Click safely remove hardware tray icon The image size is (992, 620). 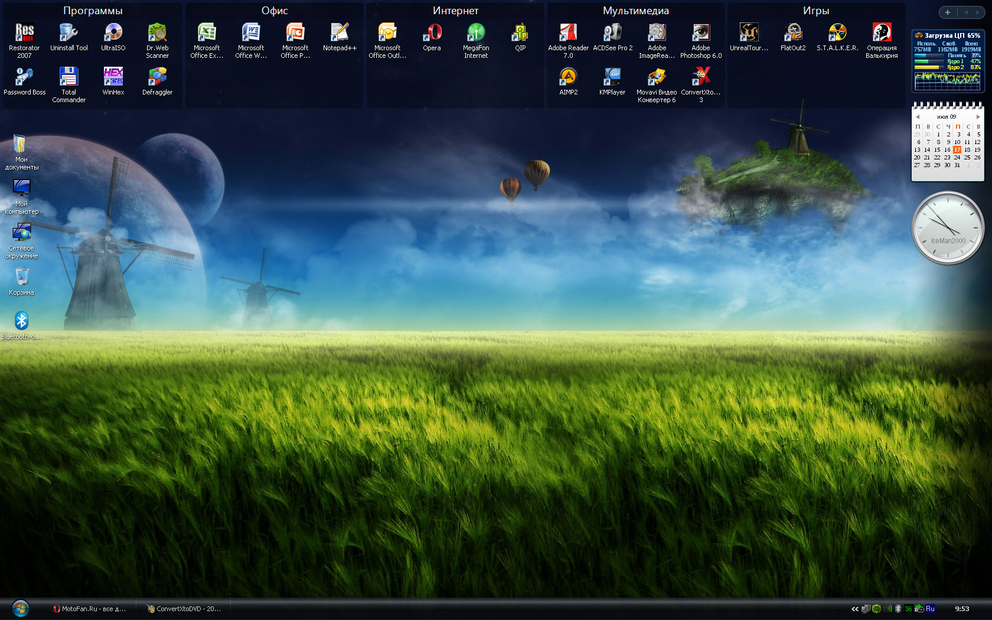coord(919,609)
